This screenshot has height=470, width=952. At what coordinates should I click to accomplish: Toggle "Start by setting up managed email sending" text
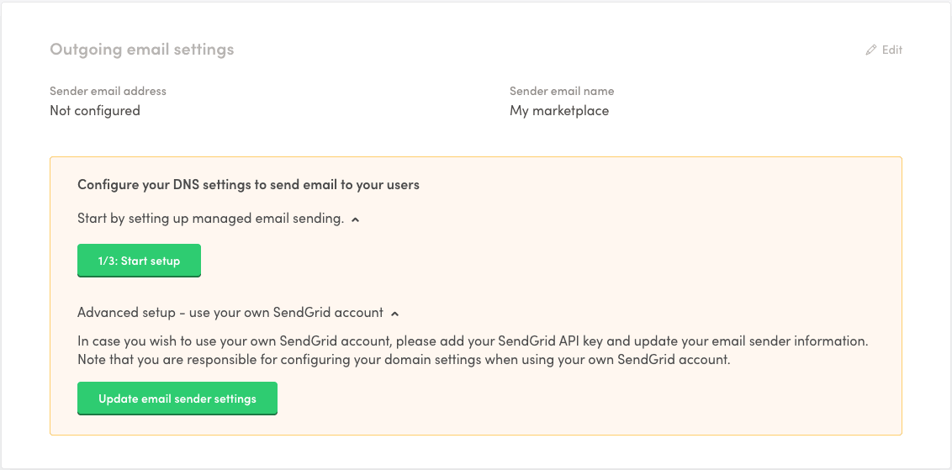tap(210, 219)
